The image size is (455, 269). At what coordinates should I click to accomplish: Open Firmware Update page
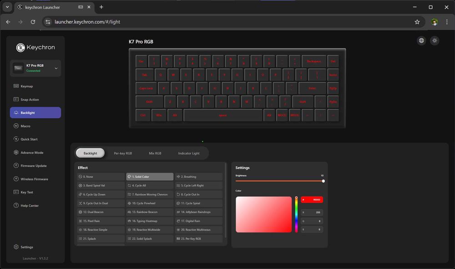coord(35,166)
